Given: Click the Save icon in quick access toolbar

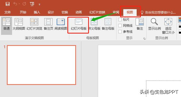Looking at the screenshot, I should (x=8, y=4).
